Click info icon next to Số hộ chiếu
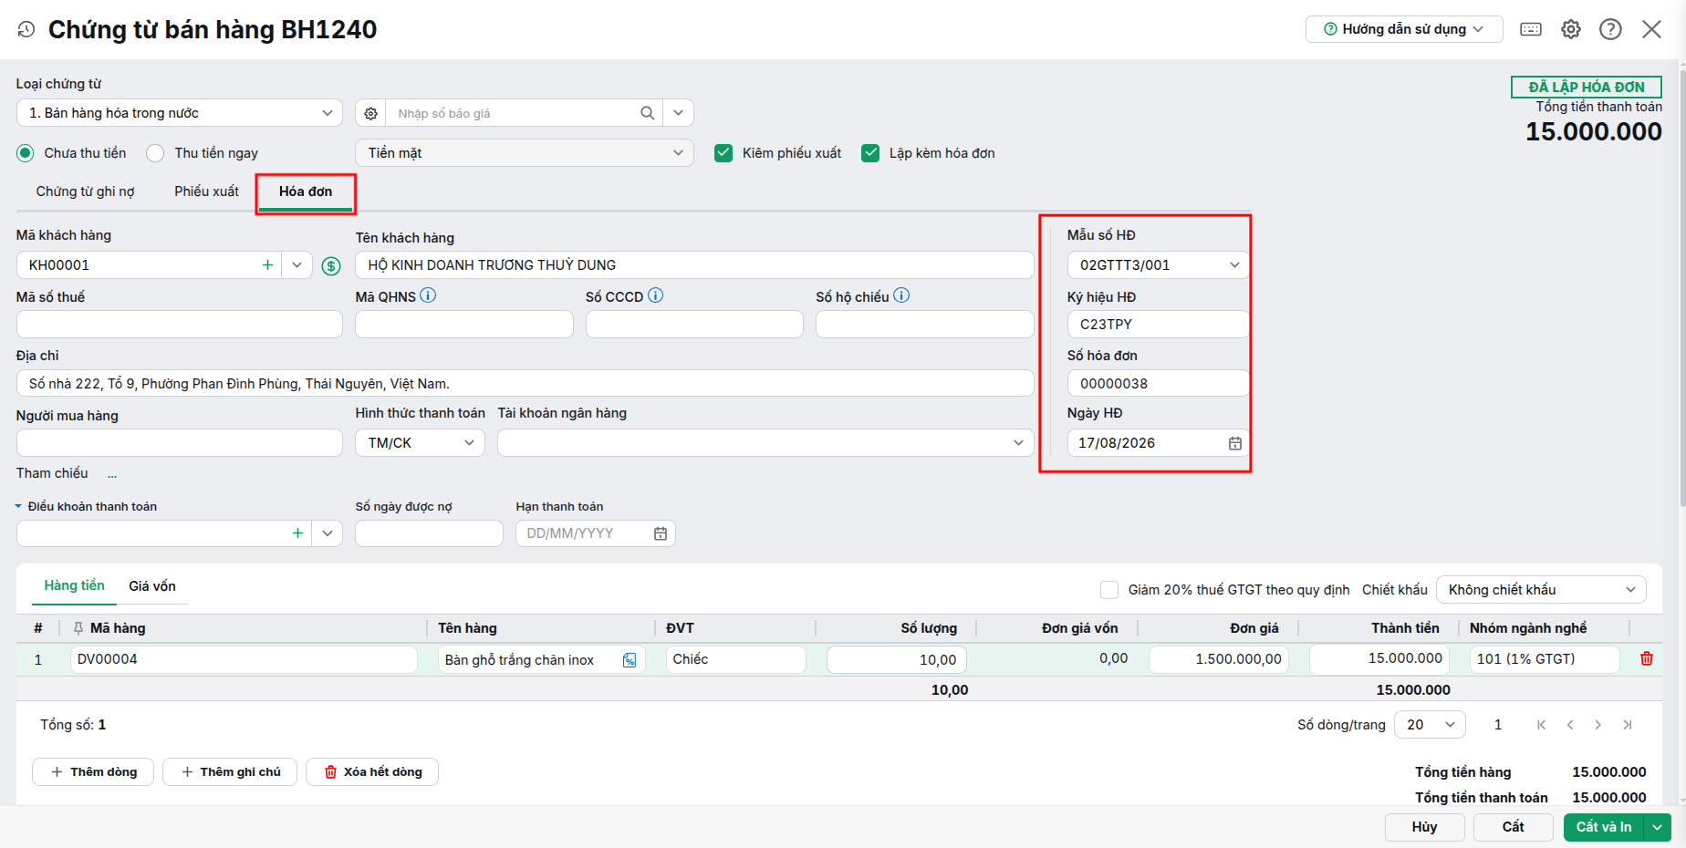 (901, 295)
